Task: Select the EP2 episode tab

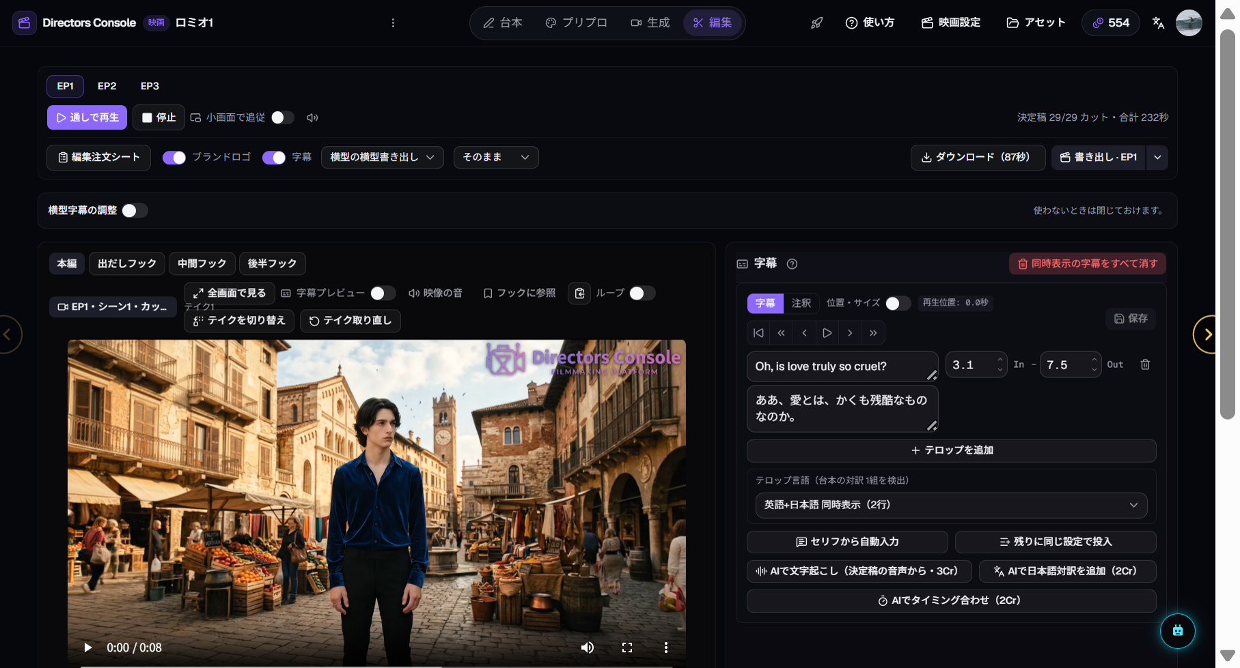Action: click(107, 87)
